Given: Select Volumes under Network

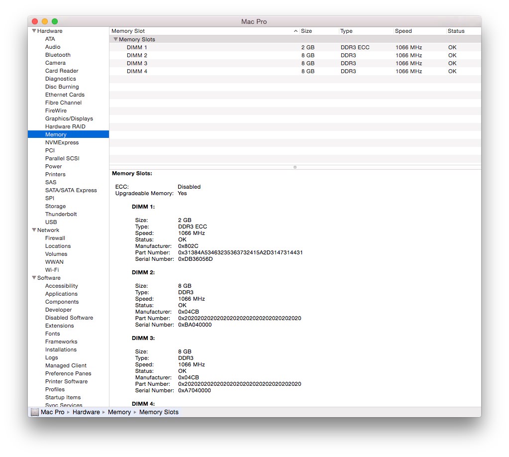Looking at the screenshot, I should point(56,254).
